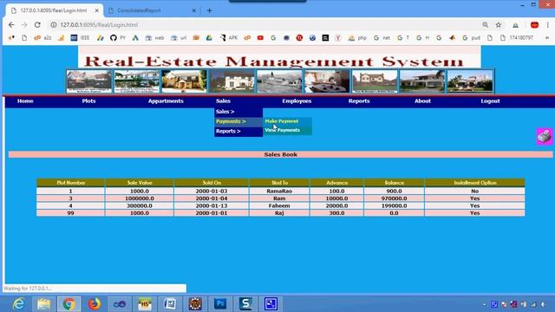Click the Plot Number column header
This screenshot has width=555, height=312.
tap(71, 183)
